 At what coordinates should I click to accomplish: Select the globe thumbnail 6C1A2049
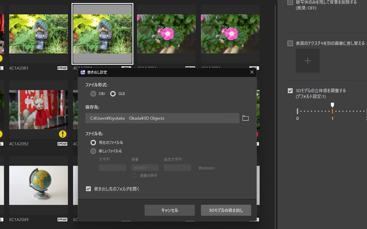(x=39, y=185)
